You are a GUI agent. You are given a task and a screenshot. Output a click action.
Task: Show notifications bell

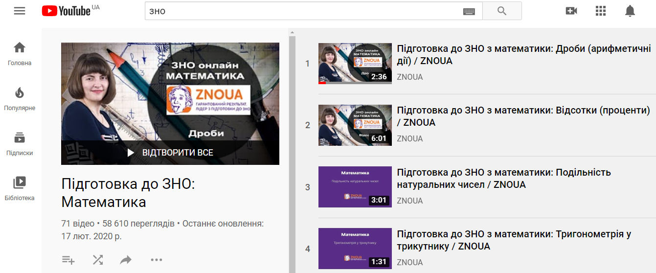(x=630, y=11)
